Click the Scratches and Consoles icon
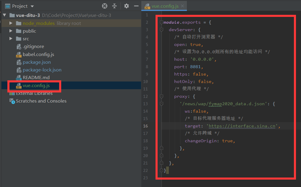The image size is (301, 187). point(12,101)
